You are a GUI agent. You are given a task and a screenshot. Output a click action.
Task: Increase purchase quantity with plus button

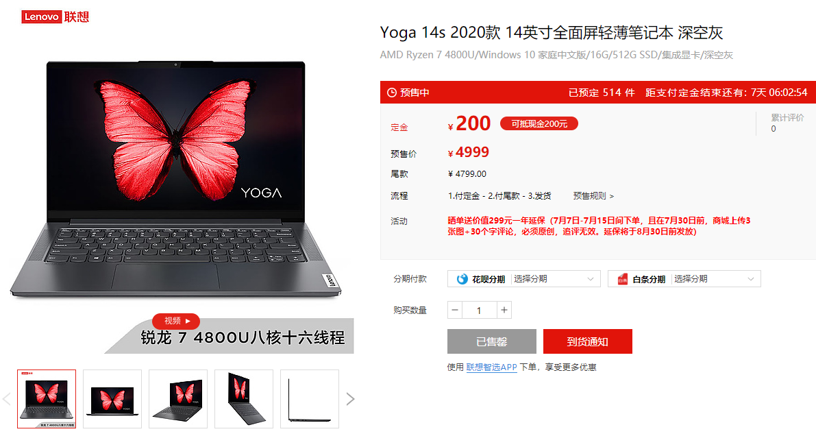click(504, 310)
